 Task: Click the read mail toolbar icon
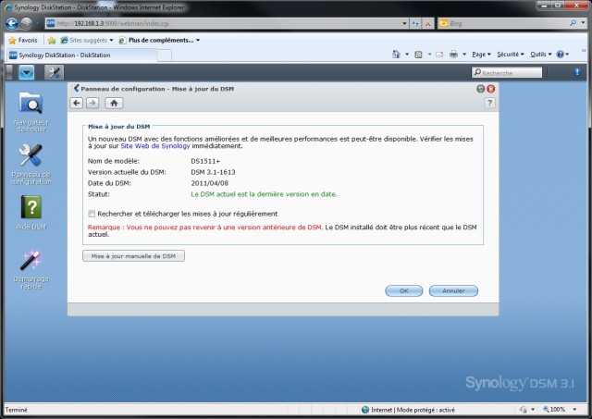pyautogui.click(x=439, y=55)
